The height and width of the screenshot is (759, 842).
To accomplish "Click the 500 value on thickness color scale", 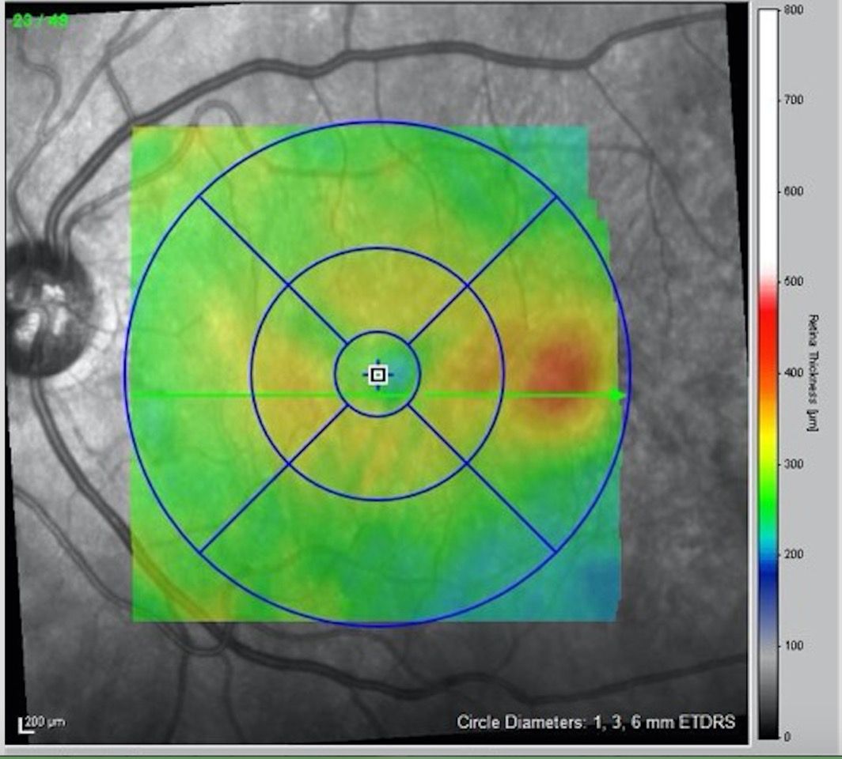I will coord(793,281).
